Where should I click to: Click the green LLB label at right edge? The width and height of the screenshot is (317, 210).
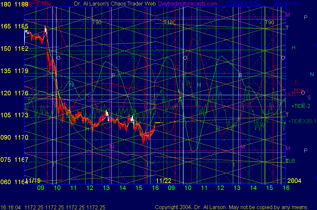click(x=290, y=161)
